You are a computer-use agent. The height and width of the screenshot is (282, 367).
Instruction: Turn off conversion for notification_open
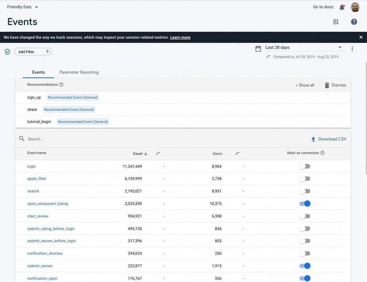coord(306,278)
